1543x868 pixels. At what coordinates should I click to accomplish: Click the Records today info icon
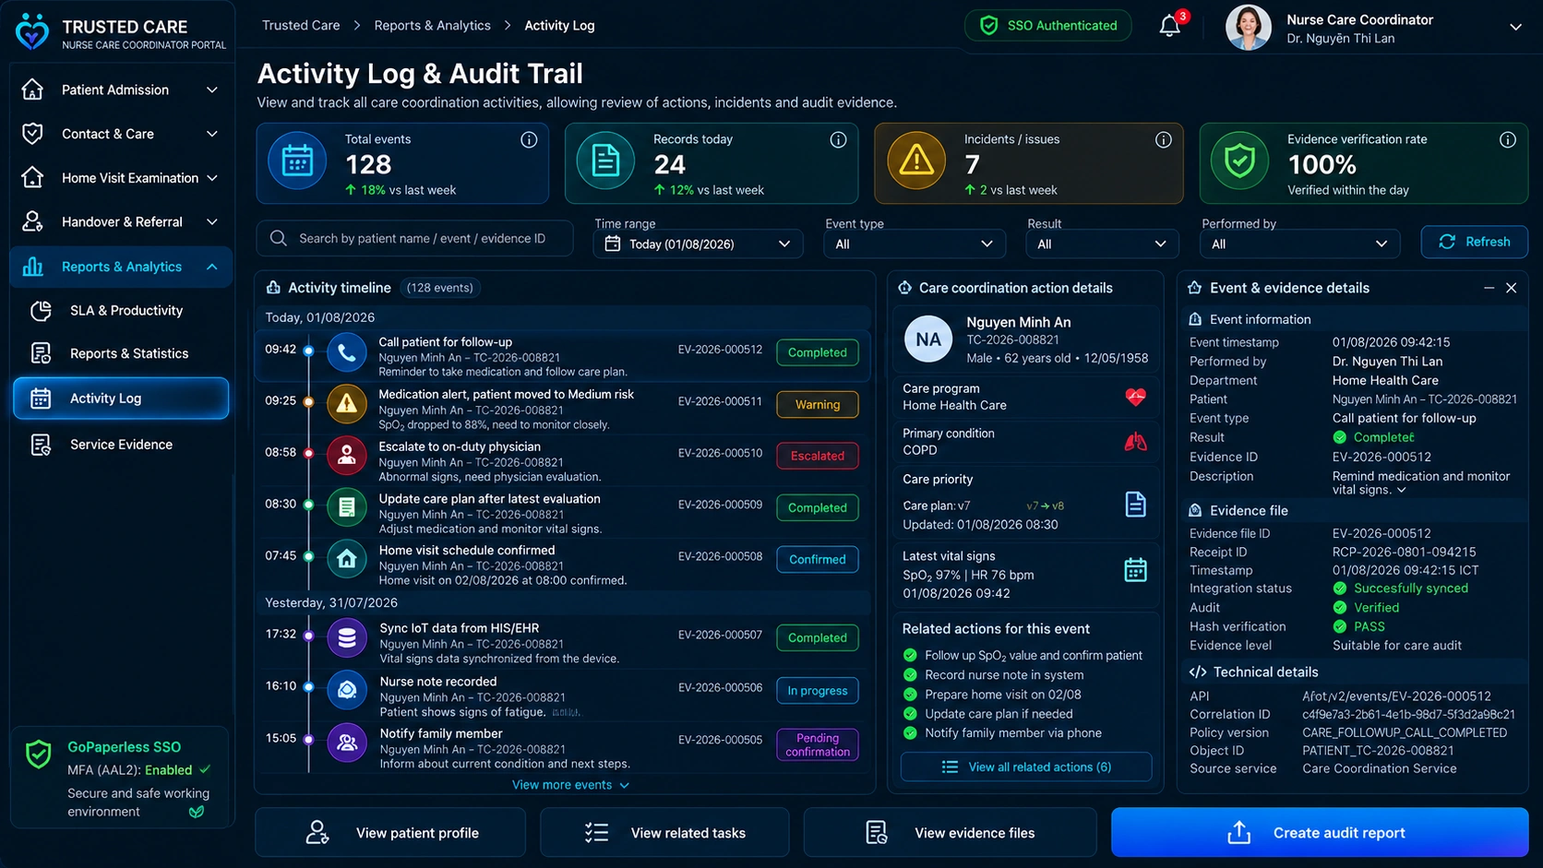pos(838,140)
